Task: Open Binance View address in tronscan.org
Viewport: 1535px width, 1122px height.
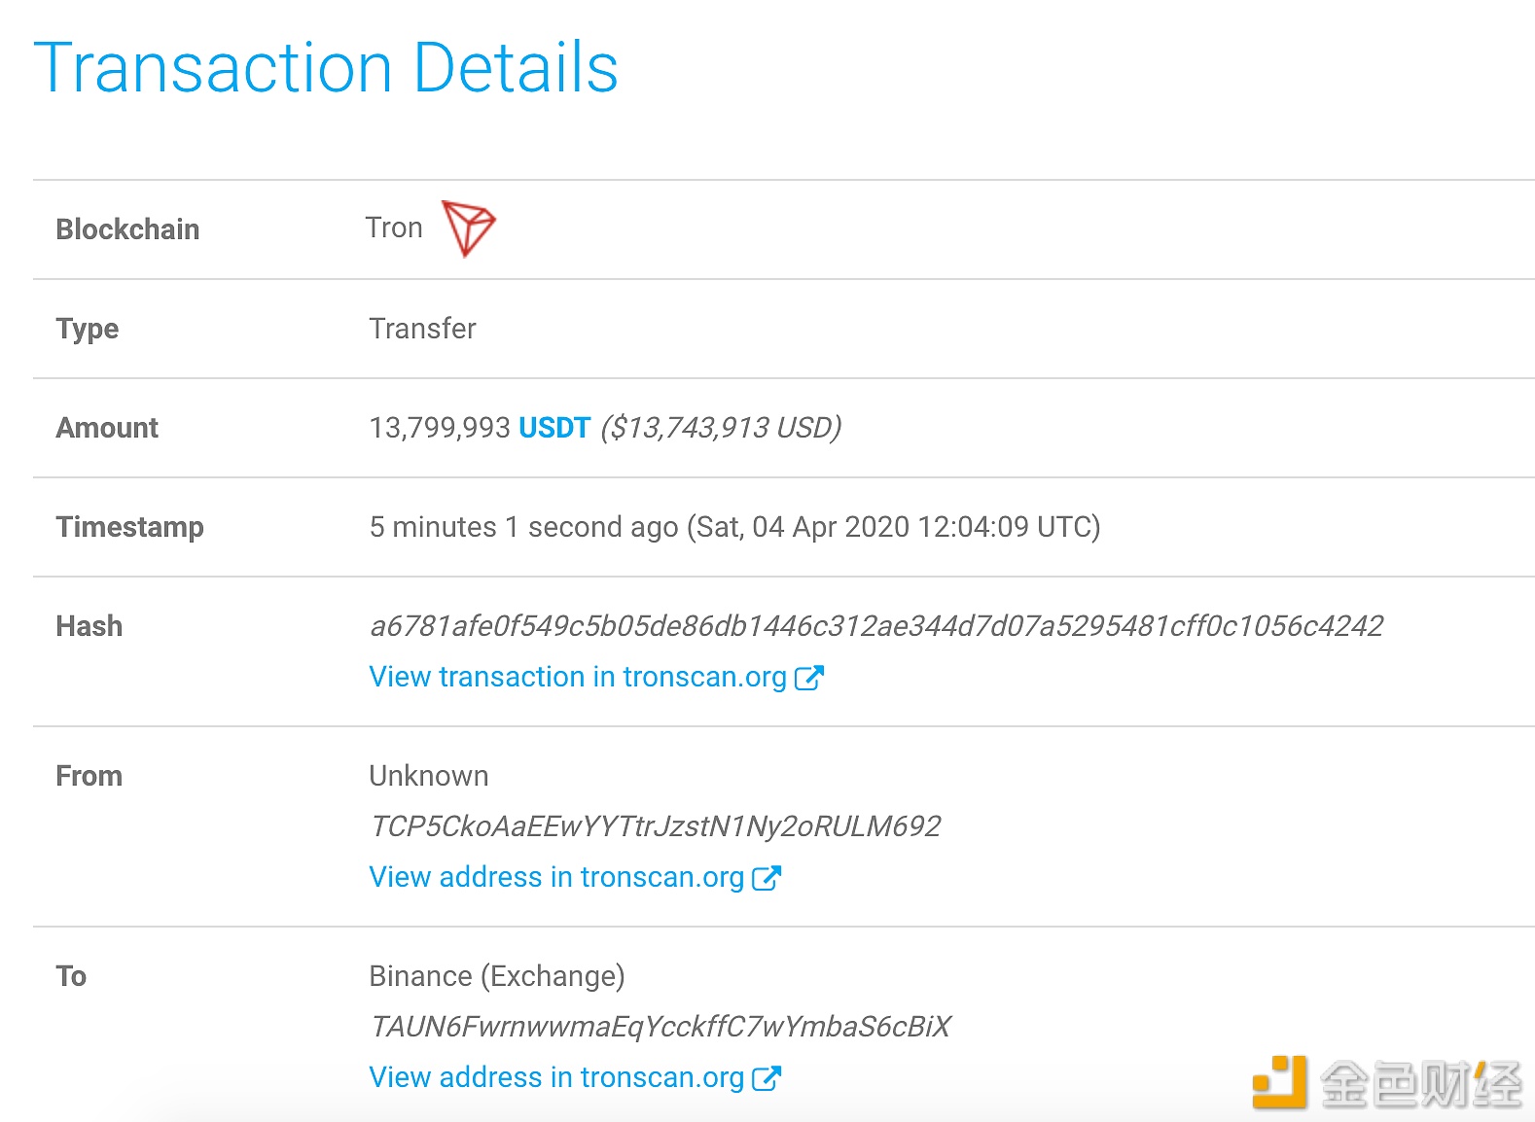Action: point(556,1077)
